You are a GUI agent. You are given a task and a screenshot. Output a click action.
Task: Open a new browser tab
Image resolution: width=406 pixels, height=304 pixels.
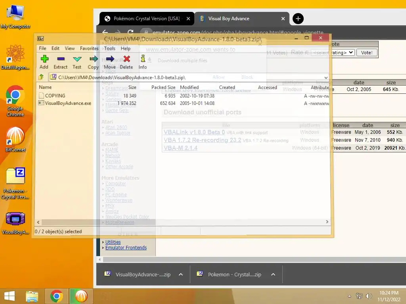point(298,19)
